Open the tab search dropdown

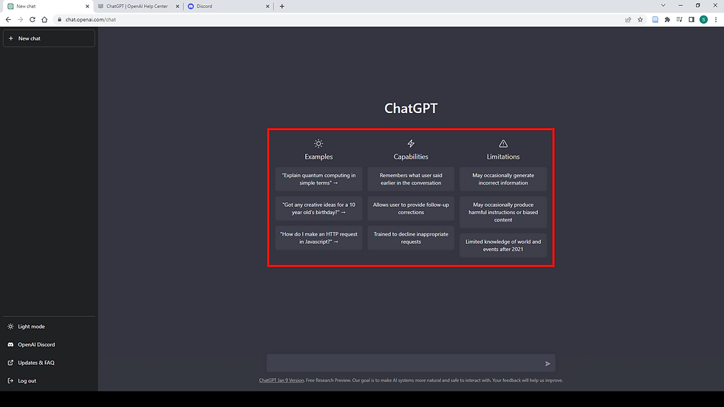(663, 5)
